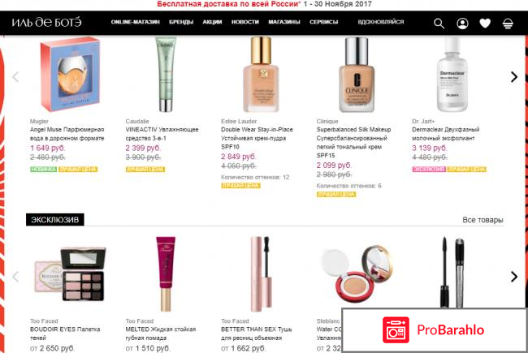The width and height of the screenshot is (528, 353).
Task: Open the user account profile icon
Action: (462, 24)
